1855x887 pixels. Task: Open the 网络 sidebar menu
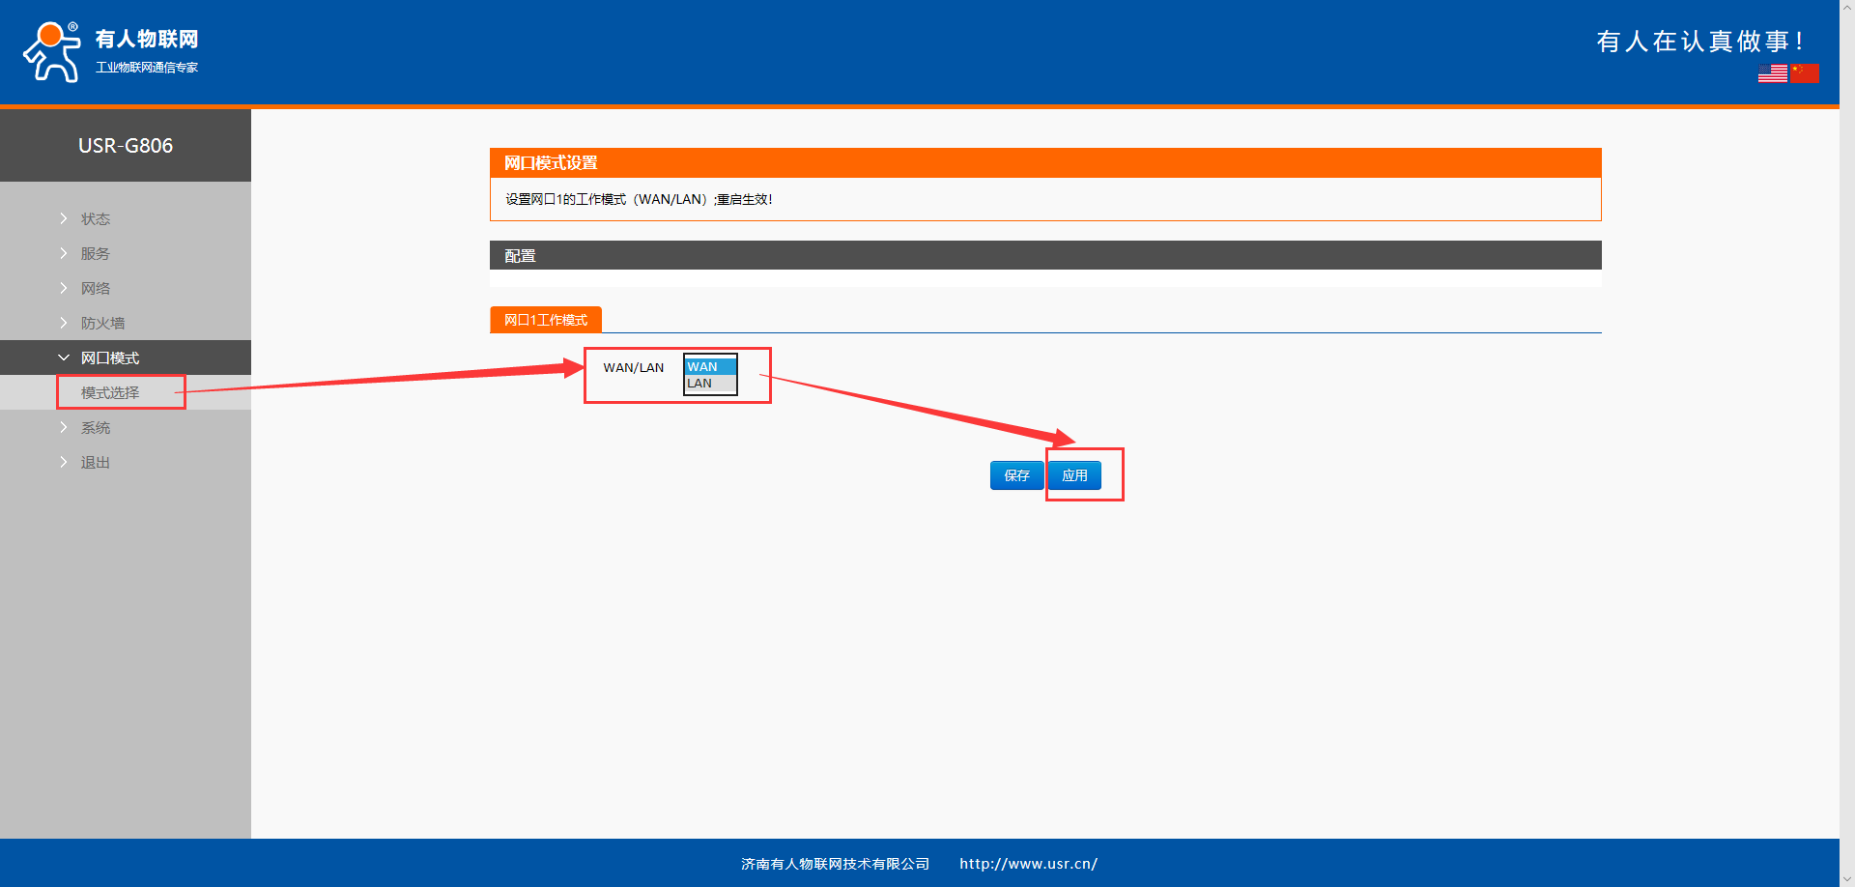[x=95, y=289]
